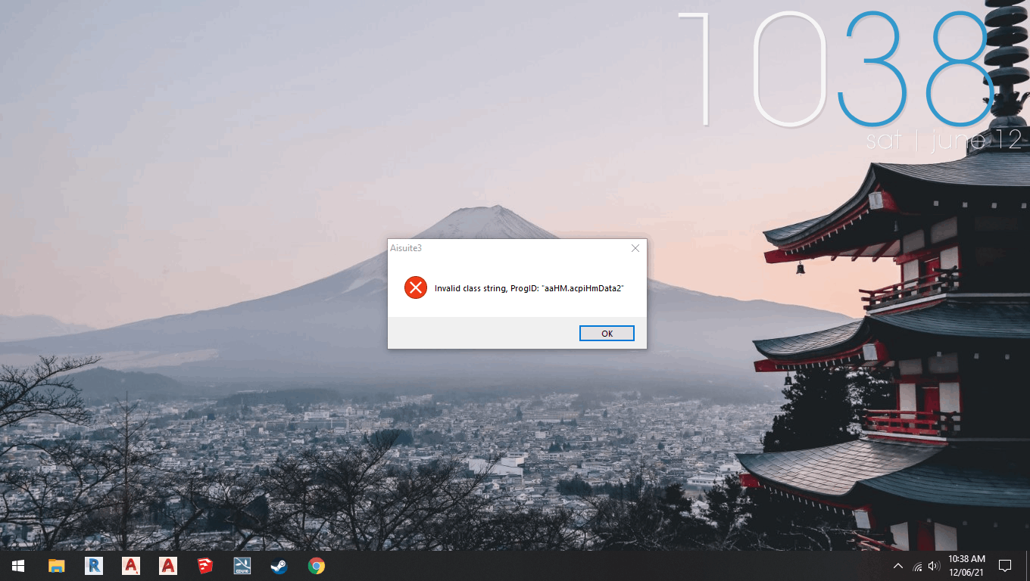Open SketchUp from the taskbar
This screenshot has width=1030, height=581.
point(204,565)
